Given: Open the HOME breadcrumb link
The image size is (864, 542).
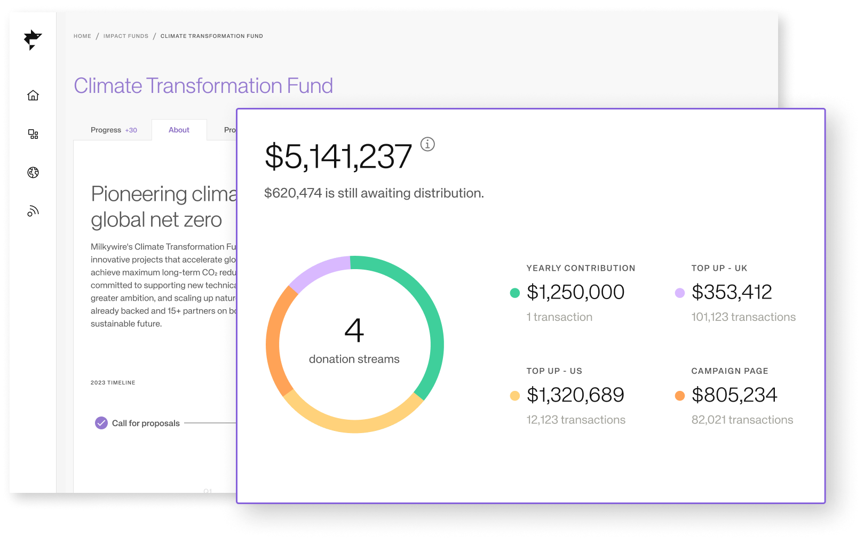Looking at the screenshot, I should pos(82,36).
